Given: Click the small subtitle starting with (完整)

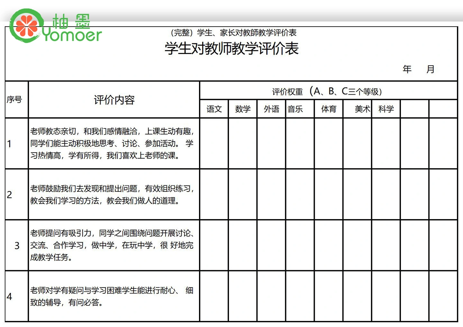Looking at the screenshot, I should [233, 32].
